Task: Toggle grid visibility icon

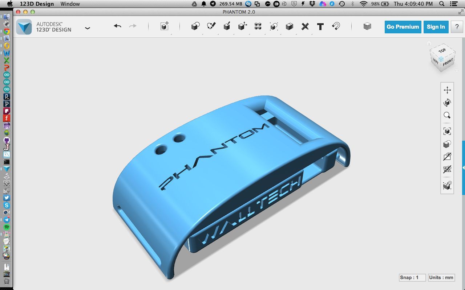Action: tap(447, 169)
